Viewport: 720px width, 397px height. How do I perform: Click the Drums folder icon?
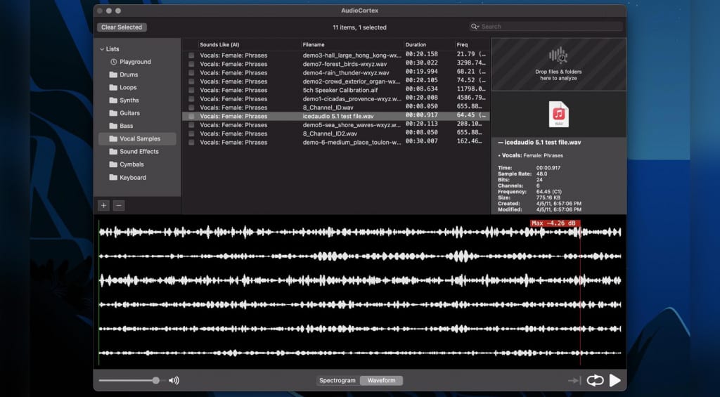pyautogui.click(x=113, y=74)
